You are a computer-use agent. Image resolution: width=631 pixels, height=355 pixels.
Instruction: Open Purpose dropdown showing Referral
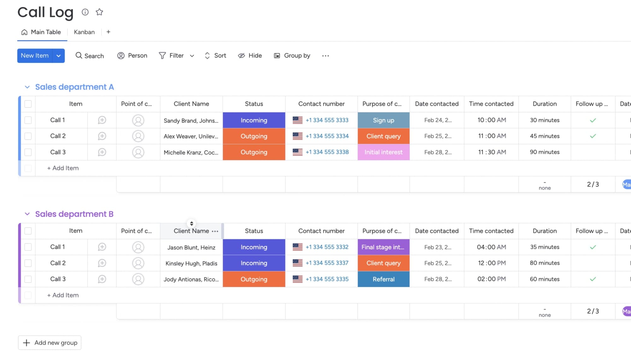(x=384, y=279)
